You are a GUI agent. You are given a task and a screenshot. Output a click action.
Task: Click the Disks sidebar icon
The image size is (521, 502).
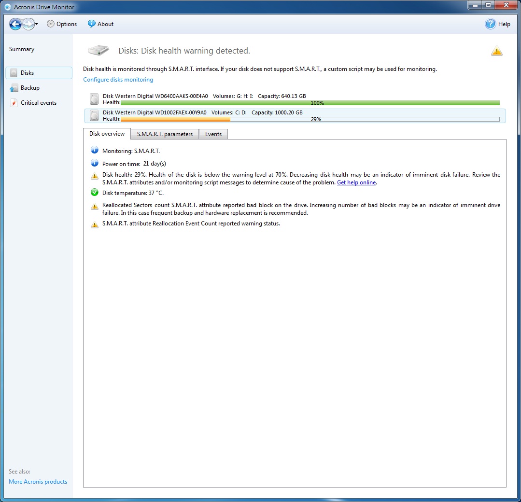[14, 73]
